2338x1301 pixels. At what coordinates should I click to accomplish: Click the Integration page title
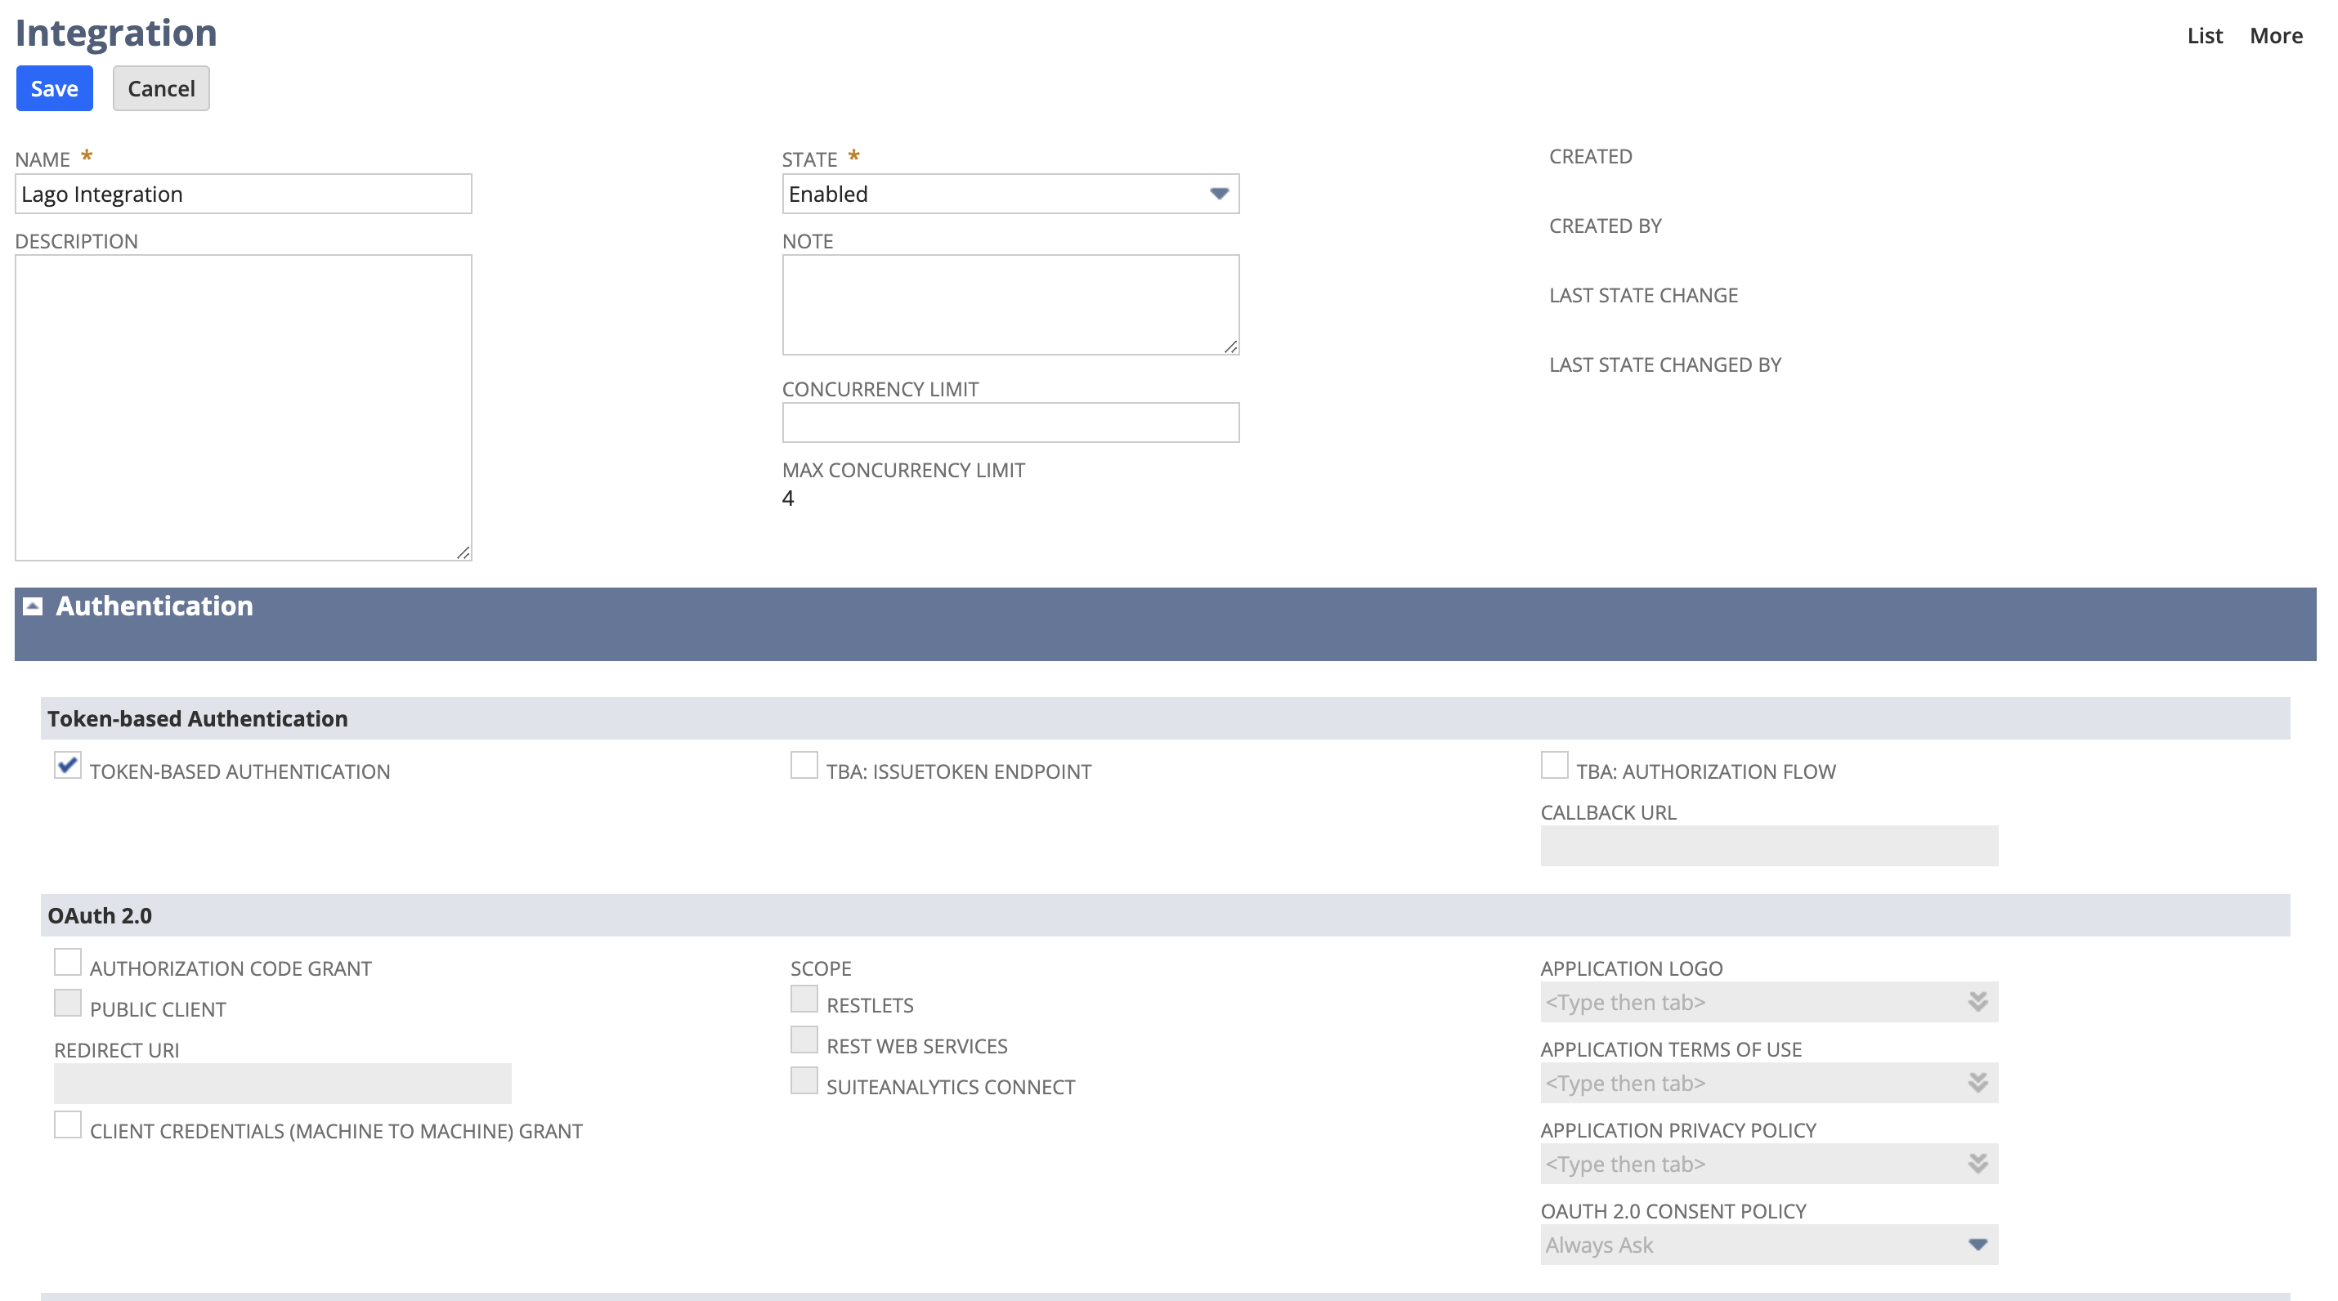tap(116, 33)
